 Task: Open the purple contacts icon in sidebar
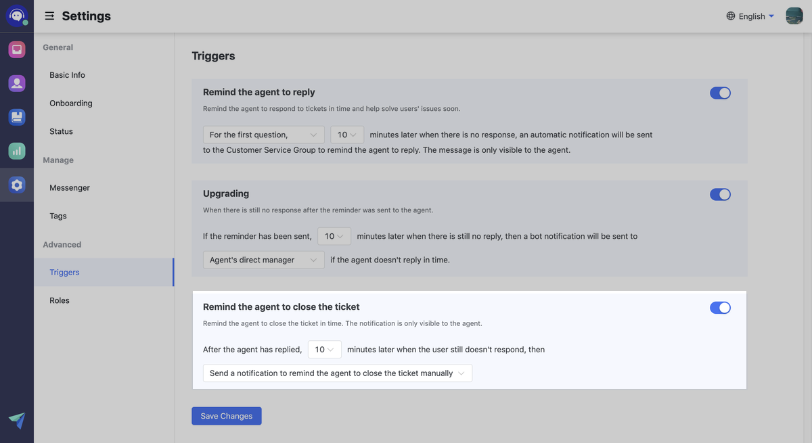[x=17, y=83]
